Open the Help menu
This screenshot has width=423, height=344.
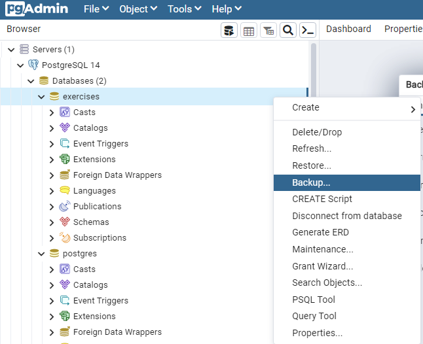(227, 9)
